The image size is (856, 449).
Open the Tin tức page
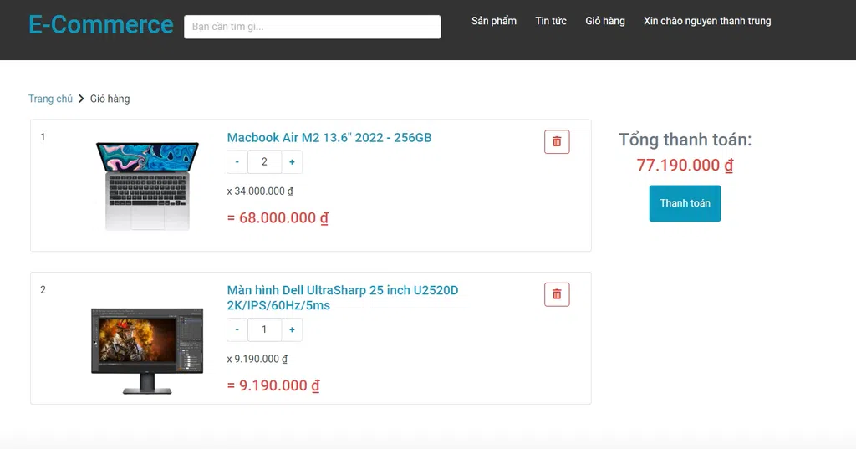(551, 21)
